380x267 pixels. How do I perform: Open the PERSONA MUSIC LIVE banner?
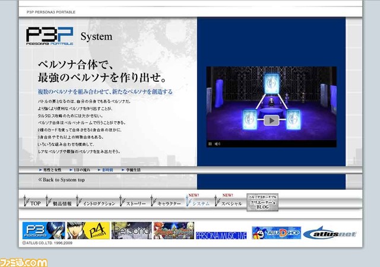pyautogui.click(x=221, y=236)
